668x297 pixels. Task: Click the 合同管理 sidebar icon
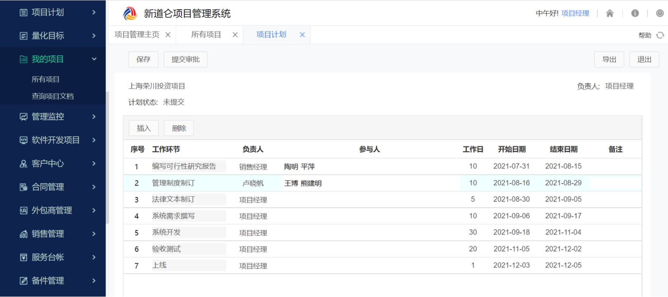23,187
